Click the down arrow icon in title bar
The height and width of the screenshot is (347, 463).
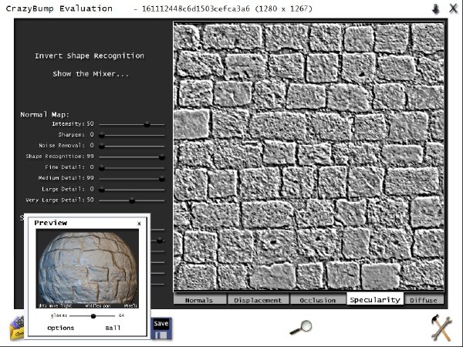pos(436,8)
